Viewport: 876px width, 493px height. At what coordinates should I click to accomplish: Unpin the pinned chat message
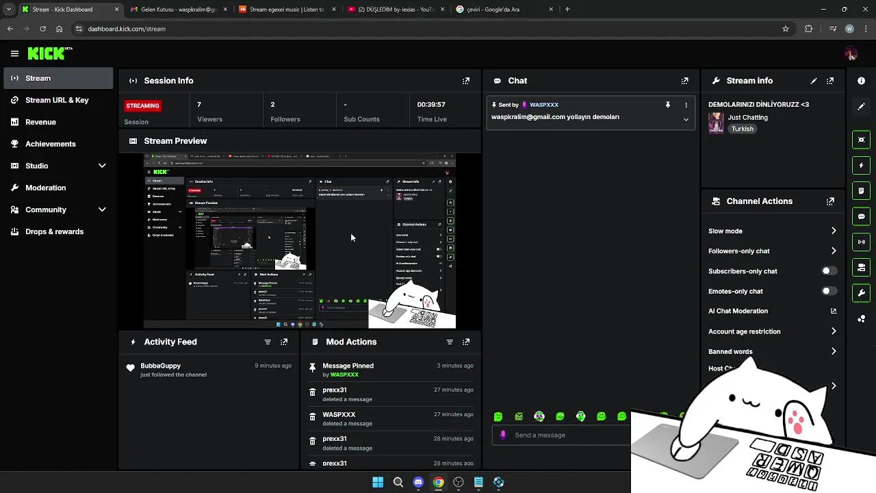pos(668,105)
